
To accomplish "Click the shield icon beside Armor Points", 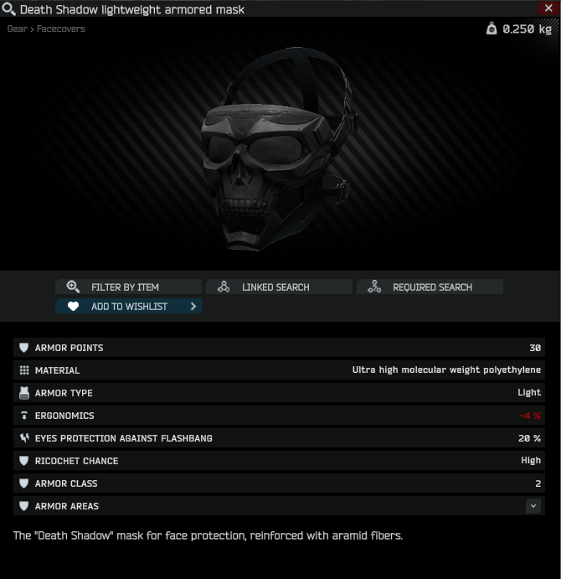I will (x=24, y=348).
